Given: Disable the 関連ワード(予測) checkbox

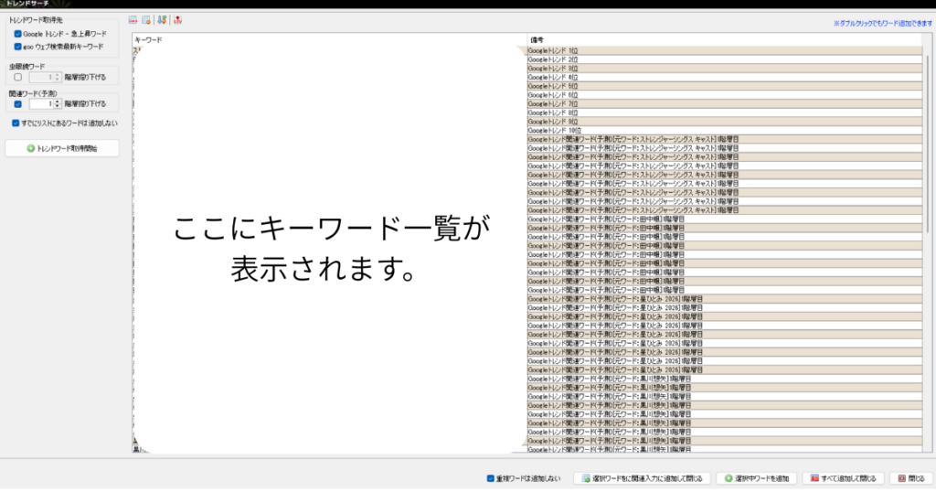Looking at the screenshot, I should (x=17, y=104).
